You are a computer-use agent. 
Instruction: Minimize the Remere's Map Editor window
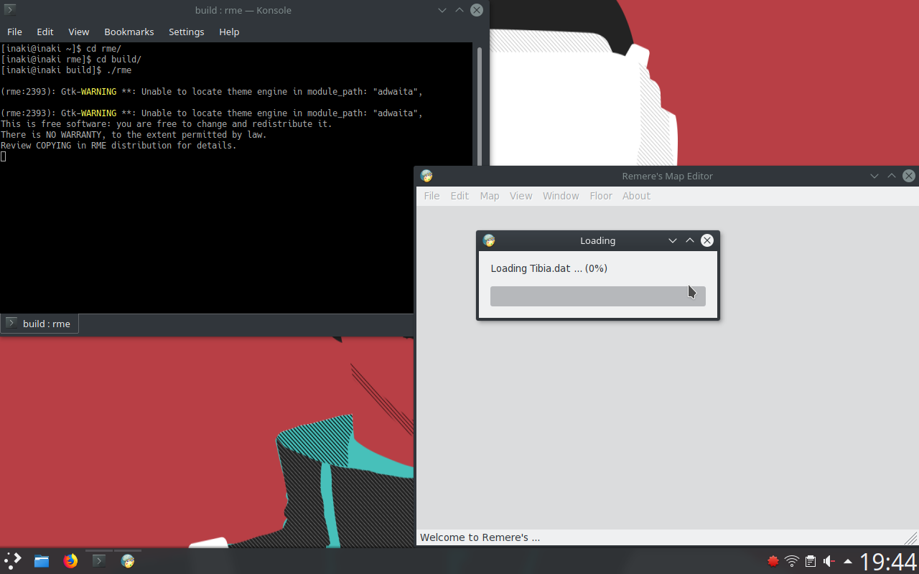(874, 176)
